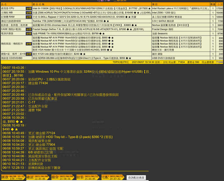Select the Toshiba 1TB DT01ACA100 entry
Screen dimensions: 224x181
pyautogui.click(x=71, y=21)
